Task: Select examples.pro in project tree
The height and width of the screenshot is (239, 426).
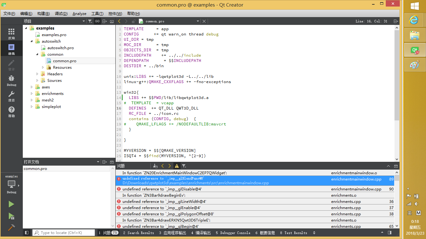Action: 54,35
